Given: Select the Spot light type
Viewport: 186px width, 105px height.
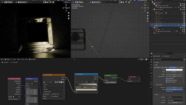Looking at the screenshot, I should (x=173, y=67).
